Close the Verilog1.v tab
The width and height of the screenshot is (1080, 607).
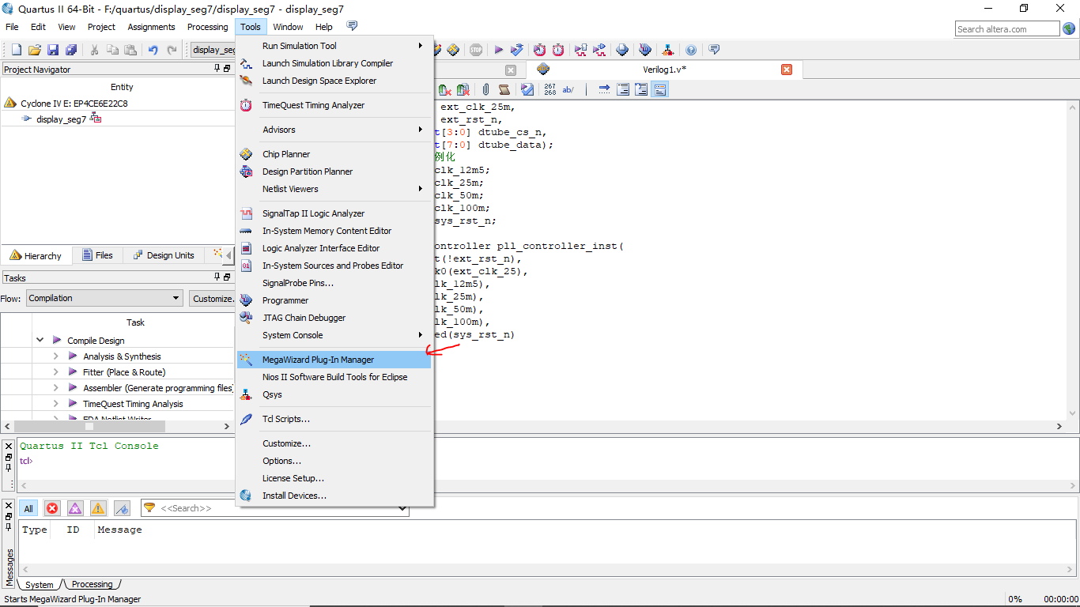(787, 70)
